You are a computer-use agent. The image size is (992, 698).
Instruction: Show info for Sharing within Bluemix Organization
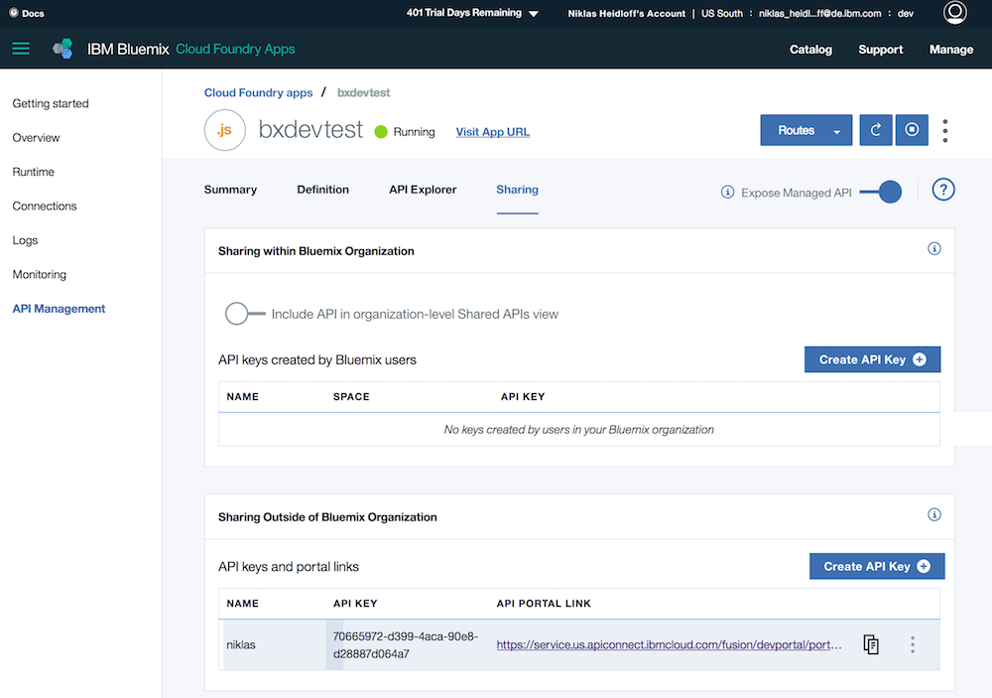(x=933, y=249)
